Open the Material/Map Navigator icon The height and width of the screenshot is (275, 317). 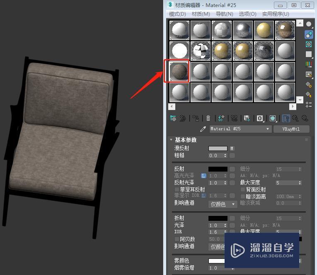coord(309,105)
